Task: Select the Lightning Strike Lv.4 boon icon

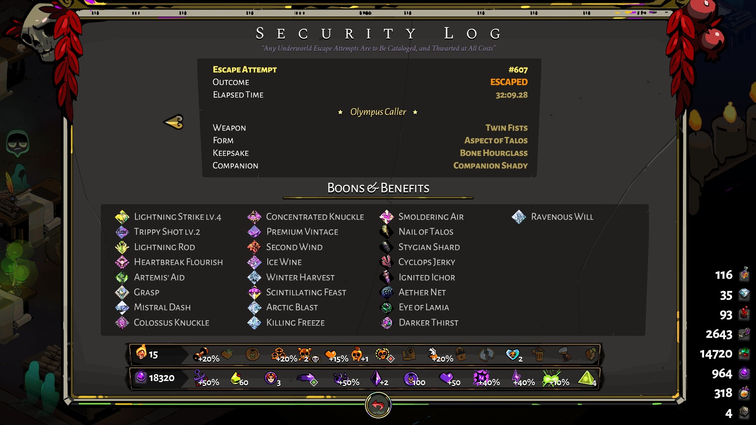Action: pyautogui.click(x=122, y=216)
